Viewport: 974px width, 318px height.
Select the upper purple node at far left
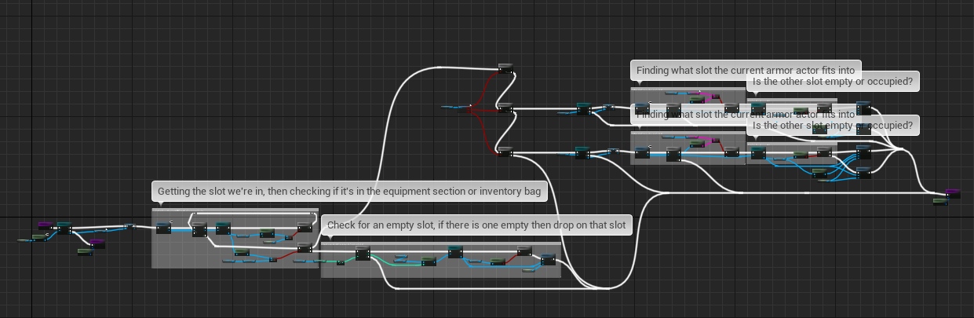click(46, 226)
